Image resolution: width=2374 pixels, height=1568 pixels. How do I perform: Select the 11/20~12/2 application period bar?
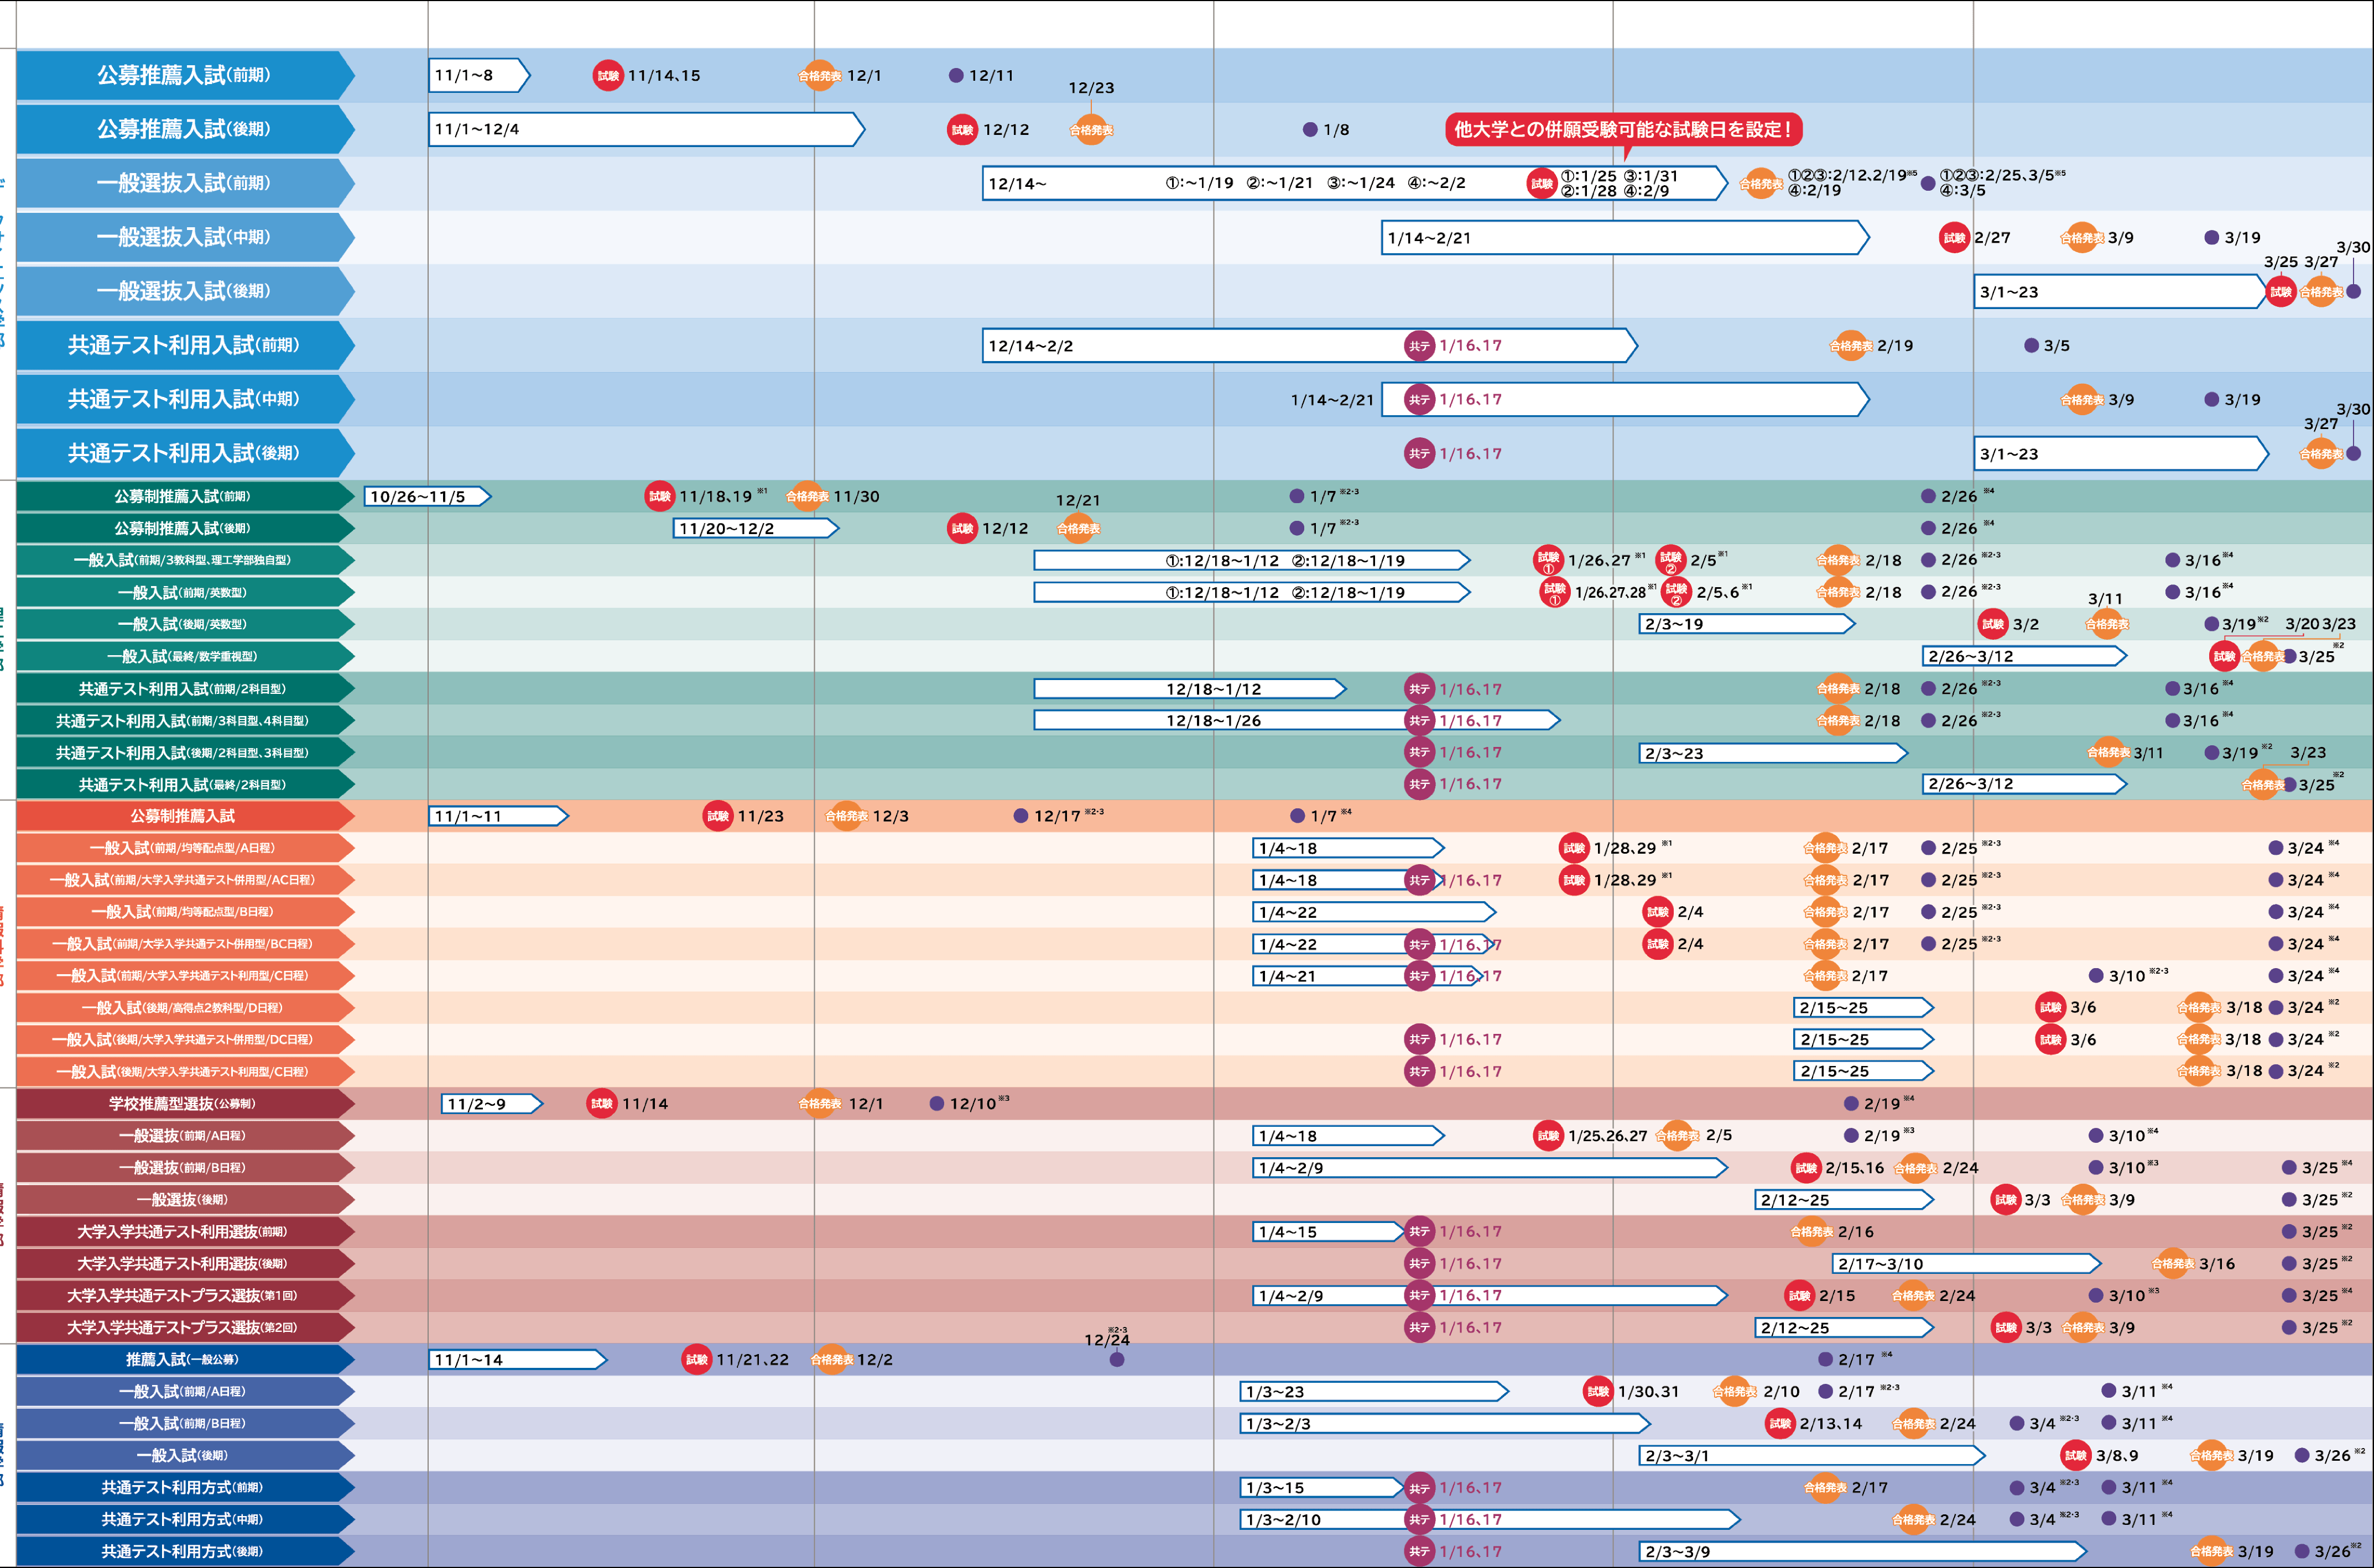click(756, 528)
